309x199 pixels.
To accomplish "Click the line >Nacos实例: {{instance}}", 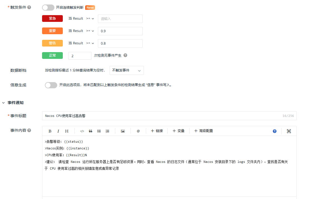I will coord(67,148).
